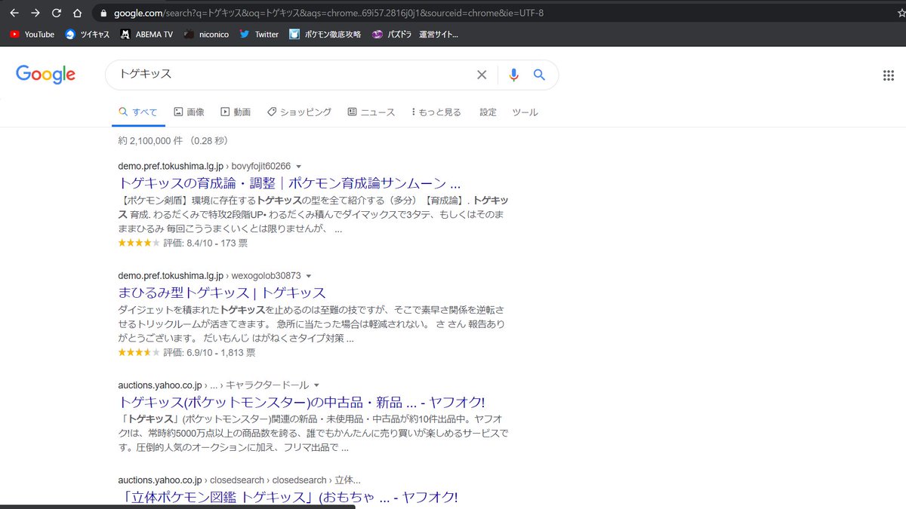Screen dimensions: 906x509
Task: Open the YouTube bookmark
Action: (32, 34)
